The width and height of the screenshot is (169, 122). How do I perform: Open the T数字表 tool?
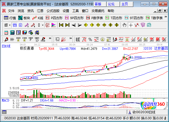154,18
